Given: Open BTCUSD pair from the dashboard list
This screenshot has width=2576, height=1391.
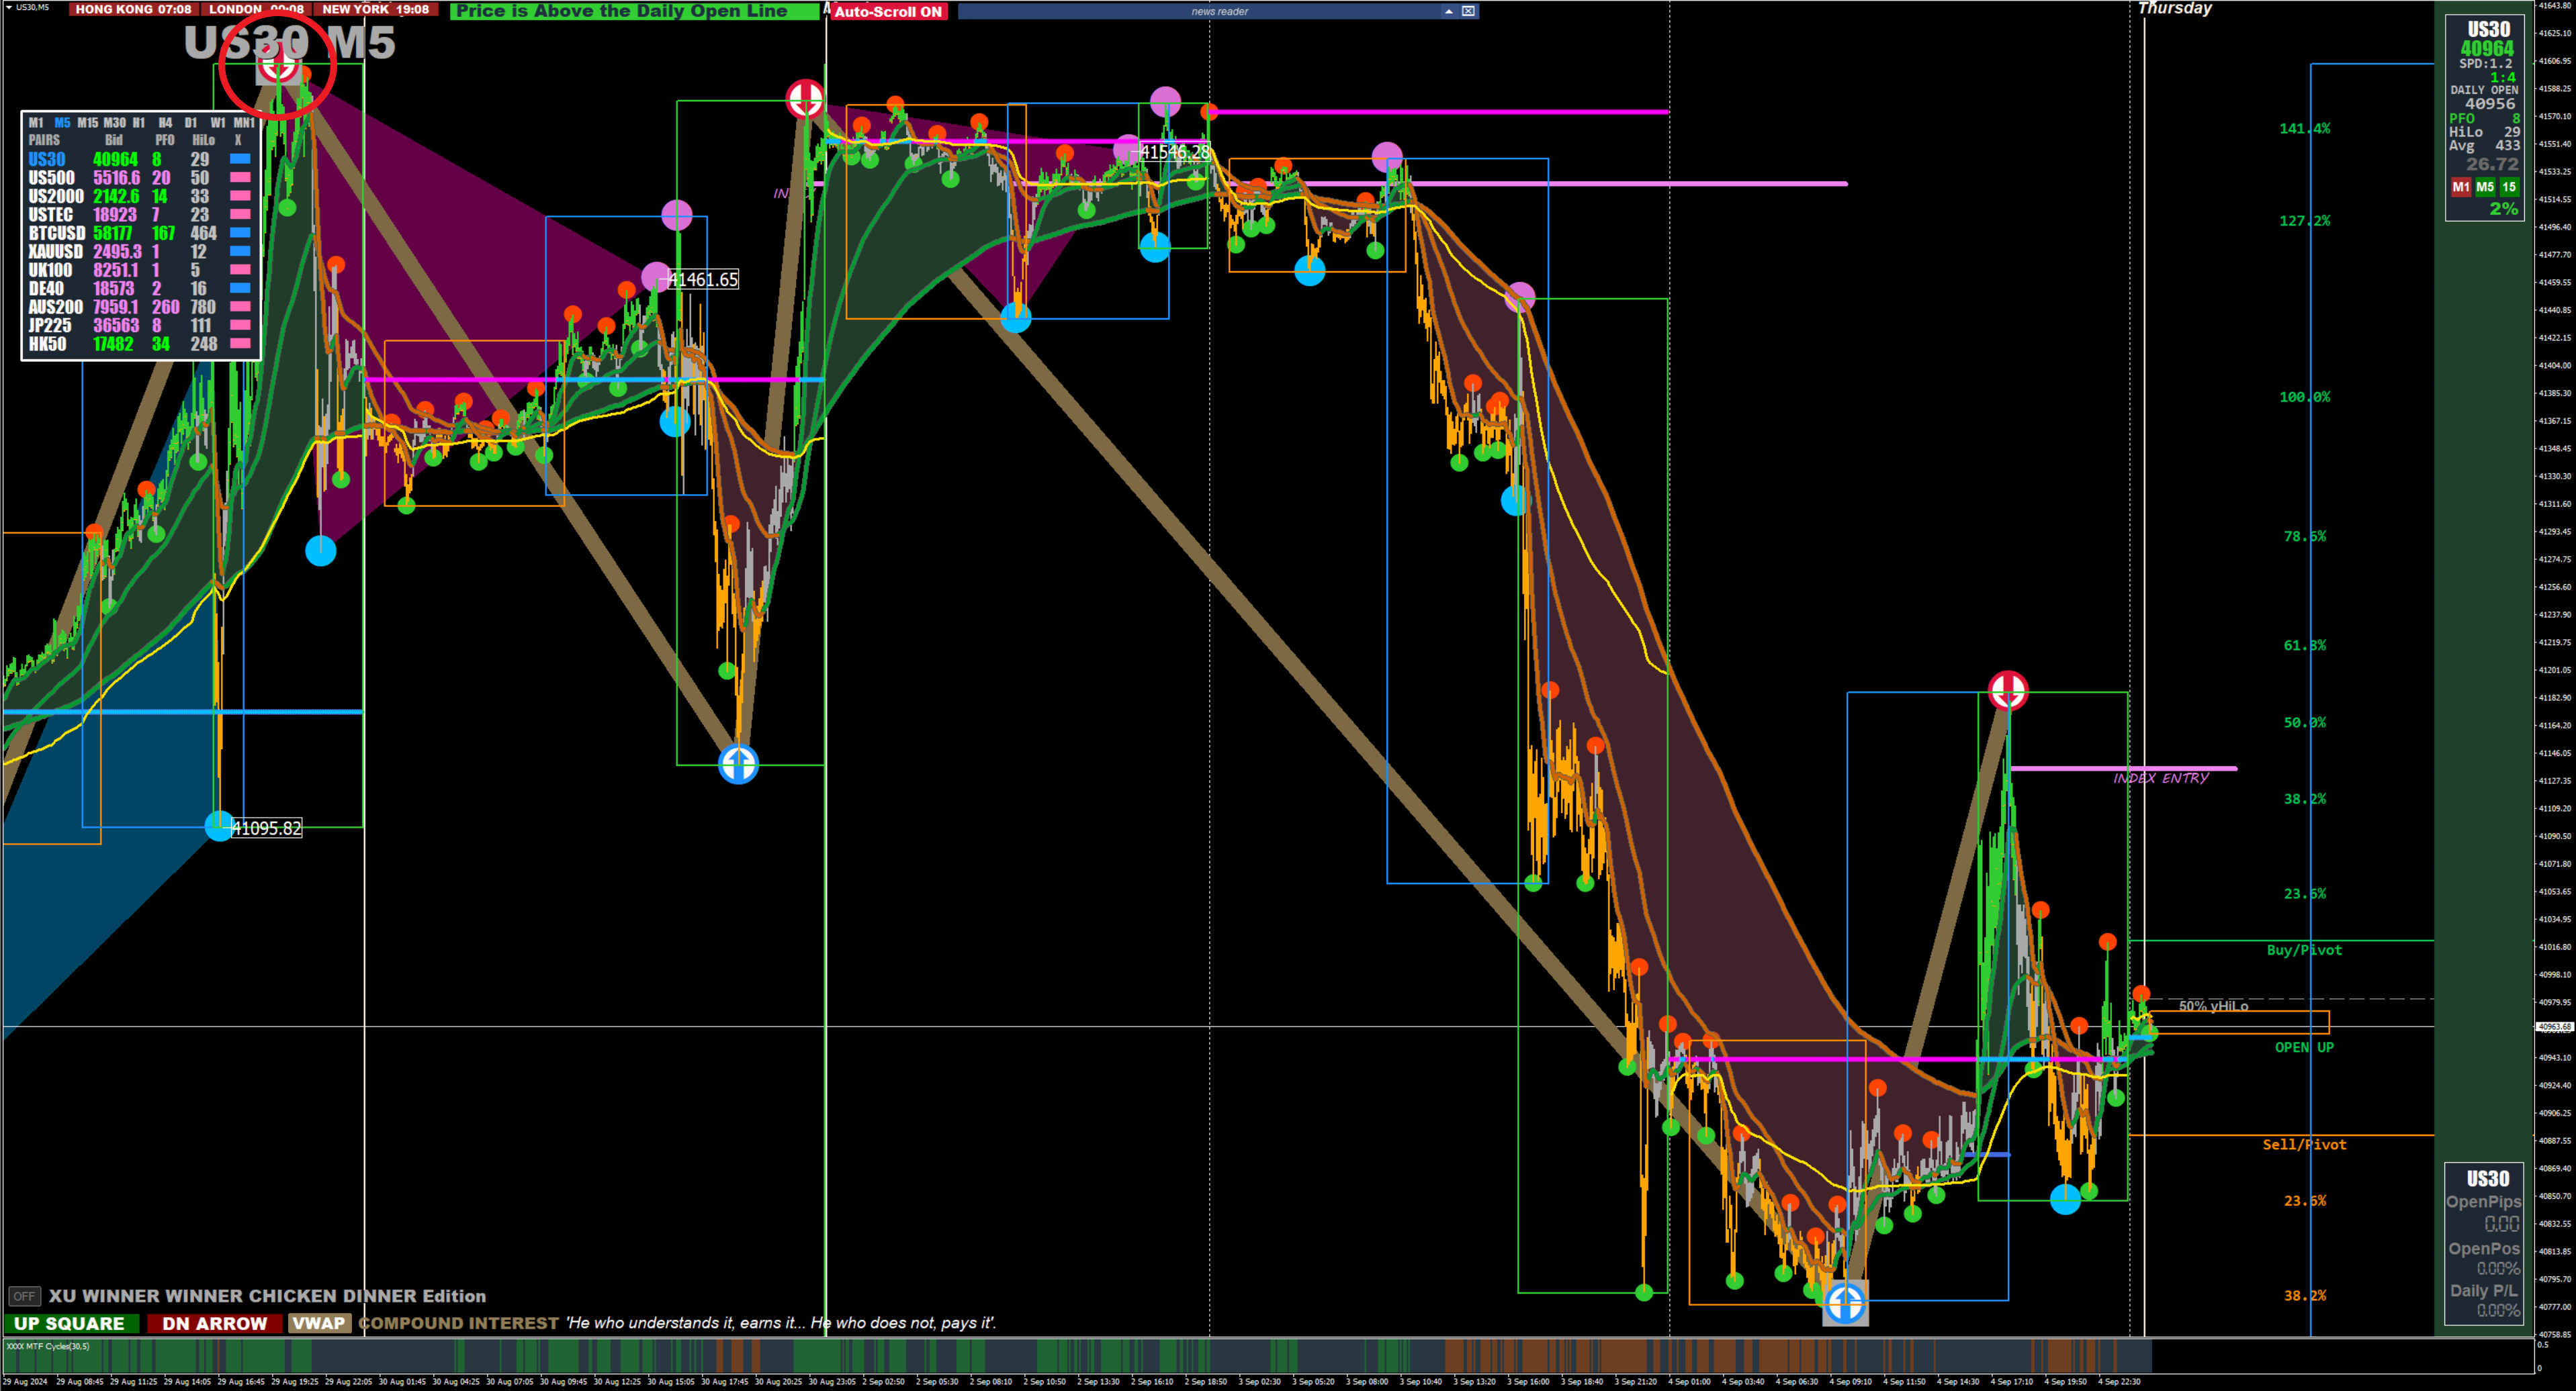Looking at the screenshot, I should pyautogui.click(x=57, y=233).
